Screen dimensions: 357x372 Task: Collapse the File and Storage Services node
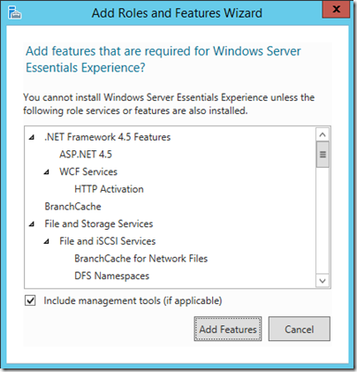(x=32, y=224)
